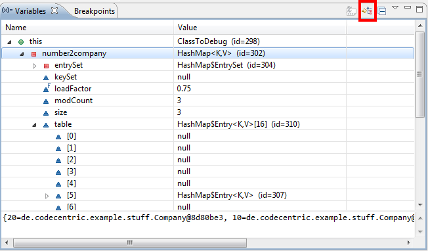Switch to the Breakpoints tab
This screenshot has width=428, height=251.
(x=95, y=11)
